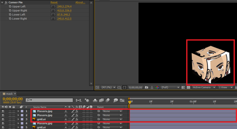Toggle the mask and shape path visibility icon
Image resolution: width=237 pixels, height=129 pixels.
point(124,87)
